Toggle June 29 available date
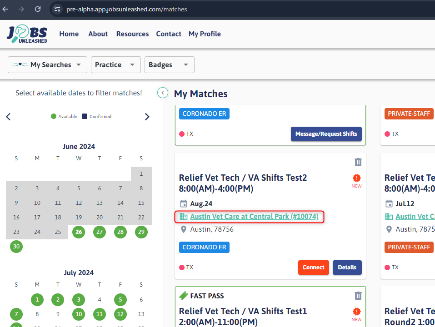Screen dimensions: 435x327 coord(141,232)
